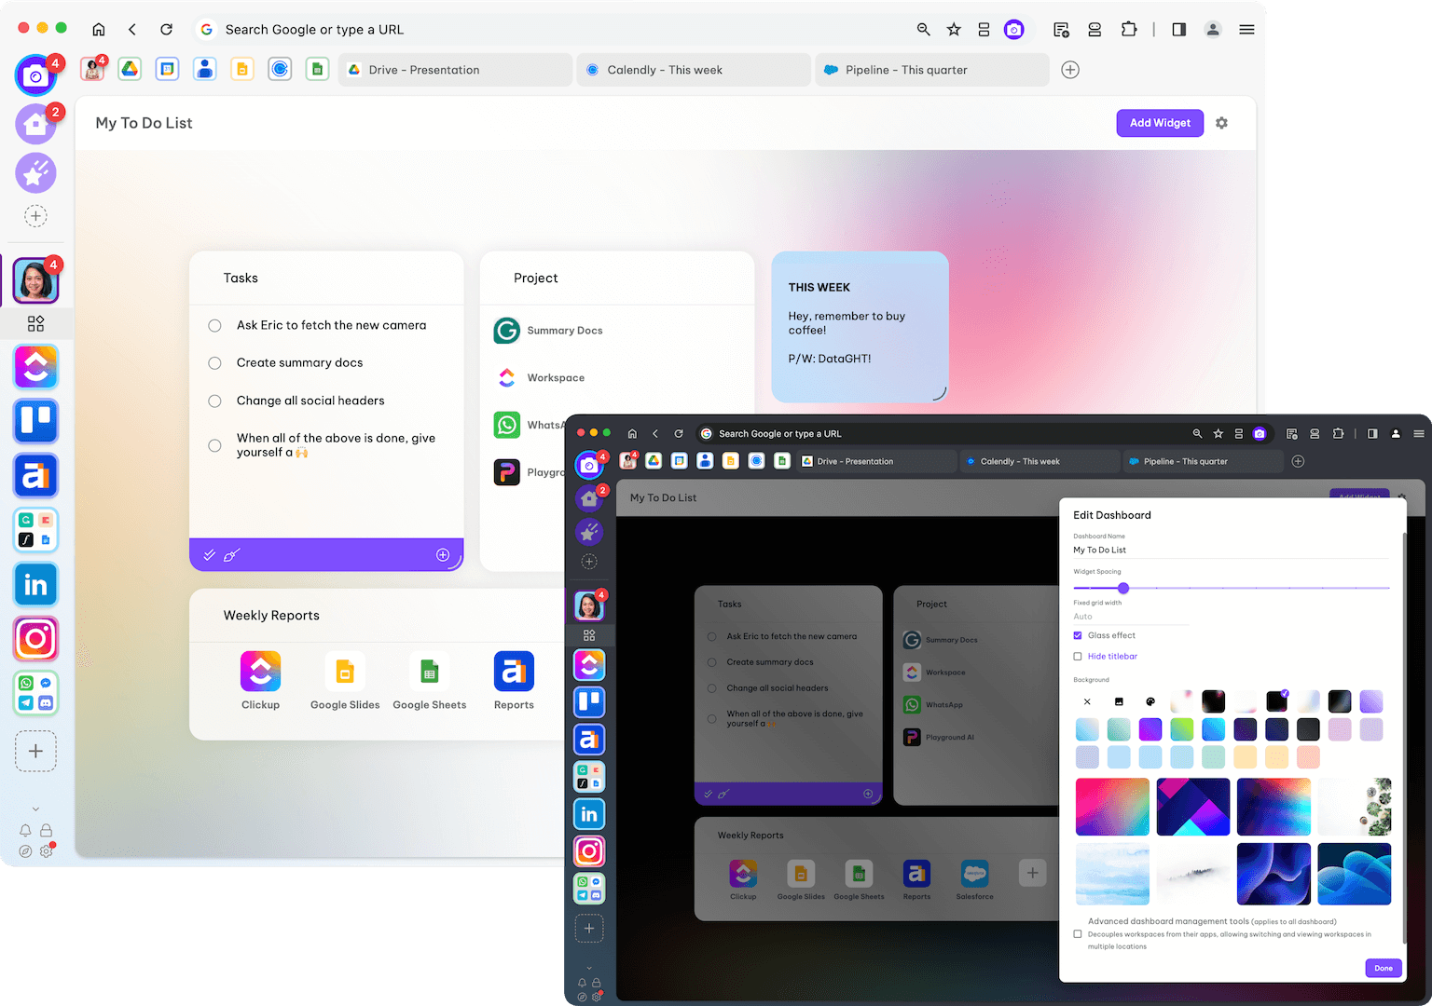Click the Salesforce icon in the dark Weekly Reports widget
The height and width of the screenshot is (1006, 1432).
pos(974,874)
